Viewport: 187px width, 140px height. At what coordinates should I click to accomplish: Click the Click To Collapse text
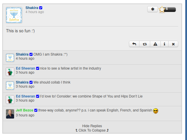tap(92, 130)
